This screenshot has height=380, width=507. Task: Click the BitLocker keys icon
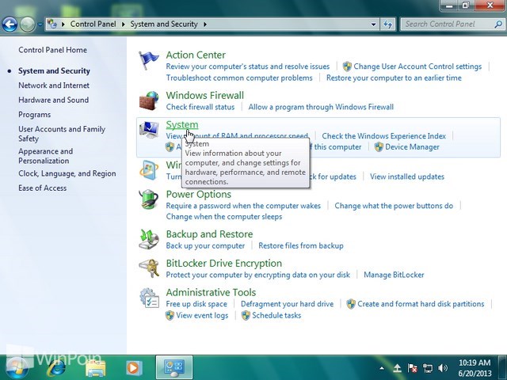149,268
